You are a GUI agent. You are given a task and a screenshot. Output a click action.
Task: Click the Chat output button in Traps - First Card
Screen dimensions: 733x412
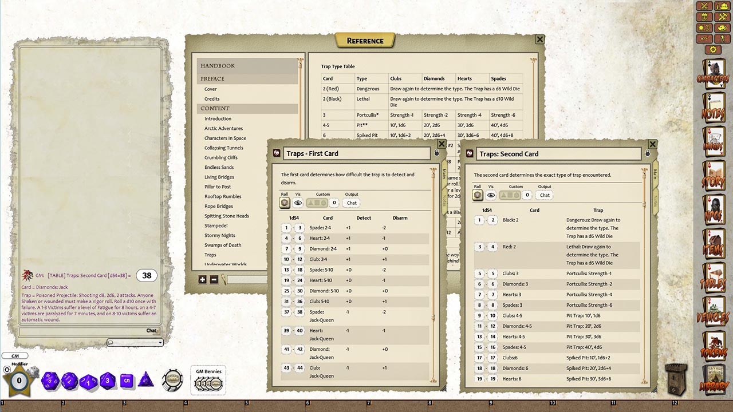(x=351, y=203)
